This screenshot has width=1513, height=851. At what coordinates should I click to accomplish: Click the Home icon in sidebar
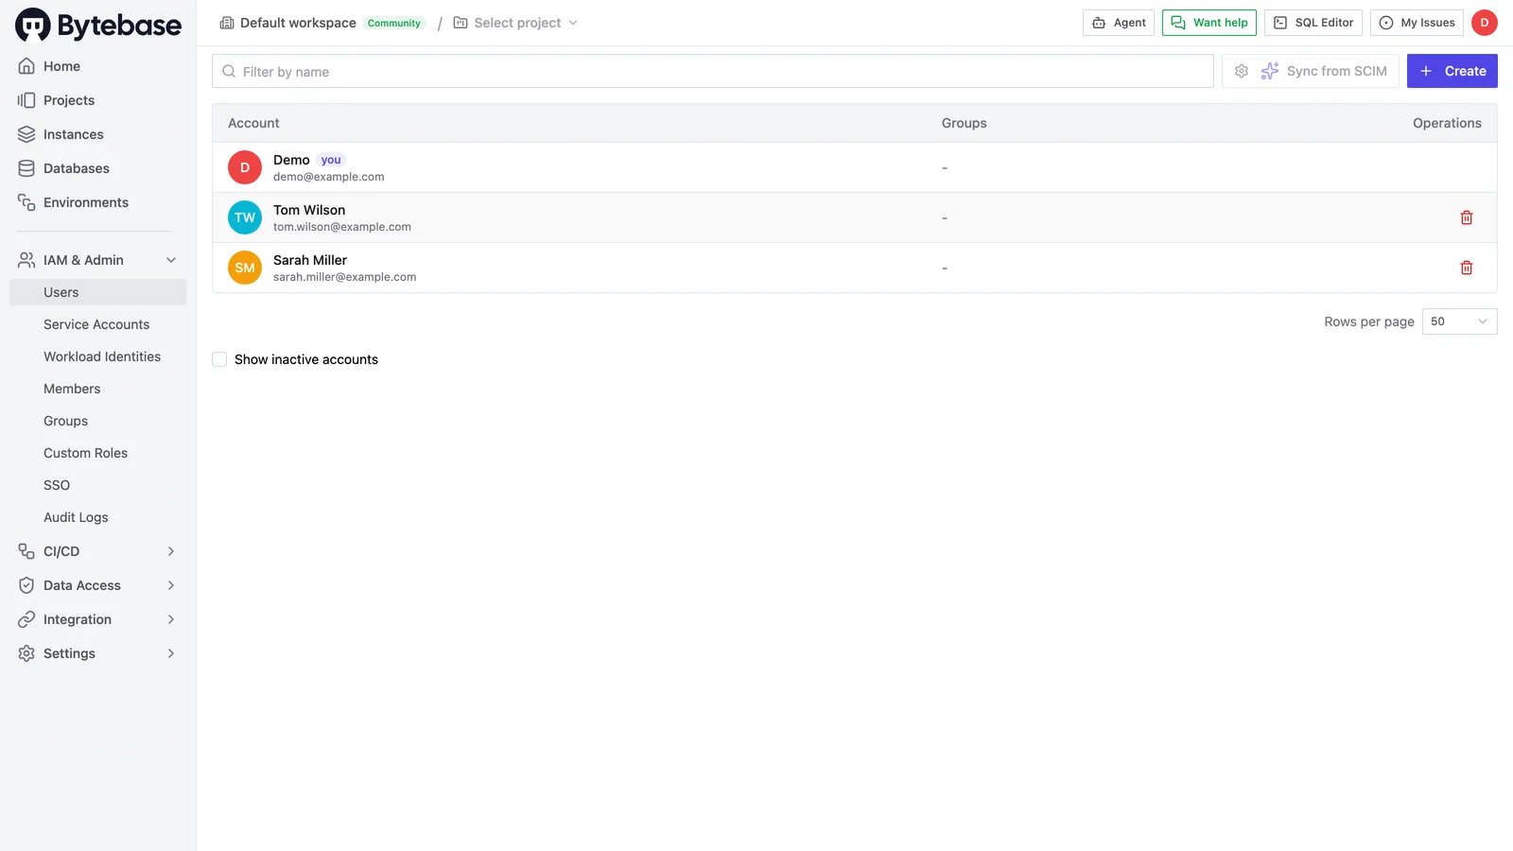(x=26, y=66)
